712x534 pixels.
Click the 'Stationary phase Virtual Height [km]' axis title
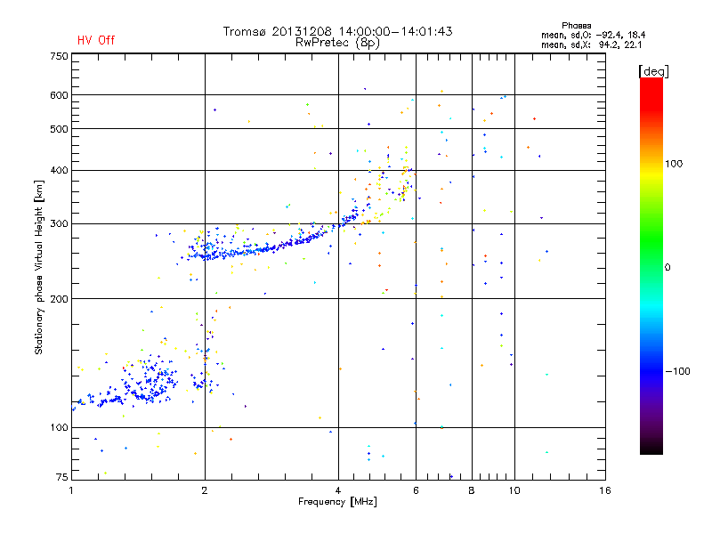coord(39,267)
